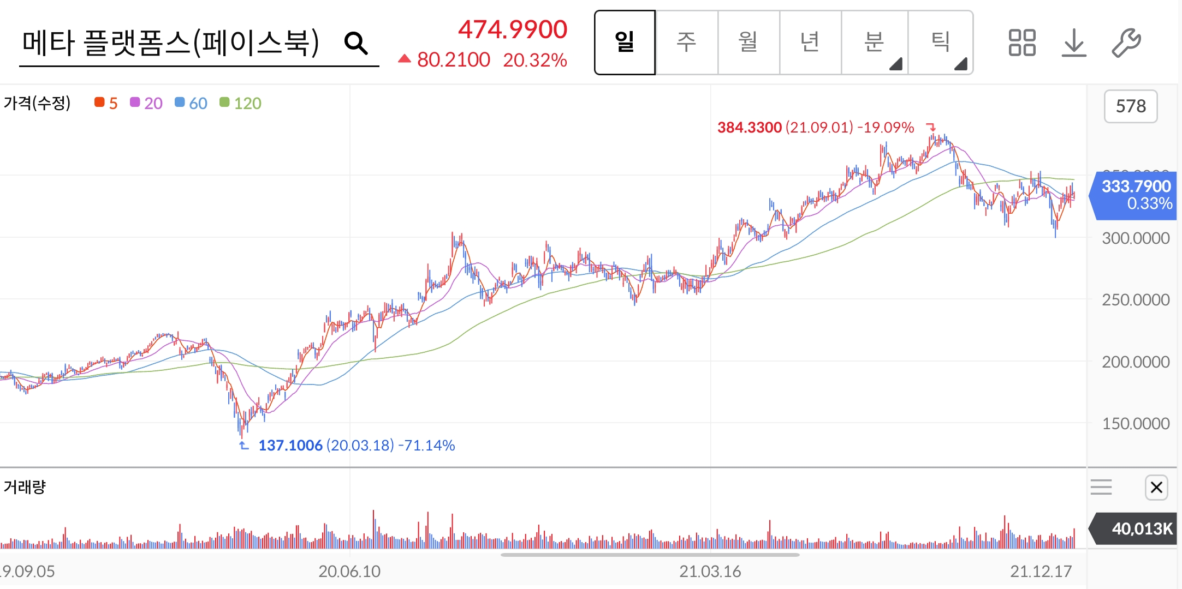The image size is (1182, 589).
Task: Click the stock search magnifier icon
Action: pos(356,43)
